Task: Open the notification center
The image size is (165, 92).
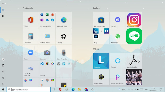Action: [x=161, y=89]
